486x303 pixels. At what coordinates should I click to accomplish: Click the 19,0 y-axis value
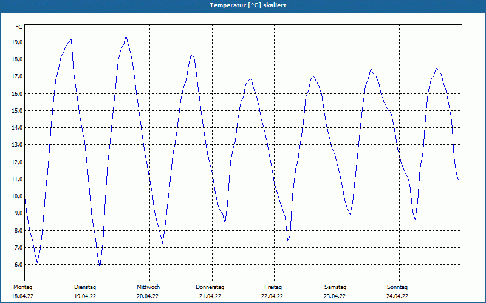tap(16, 42)
